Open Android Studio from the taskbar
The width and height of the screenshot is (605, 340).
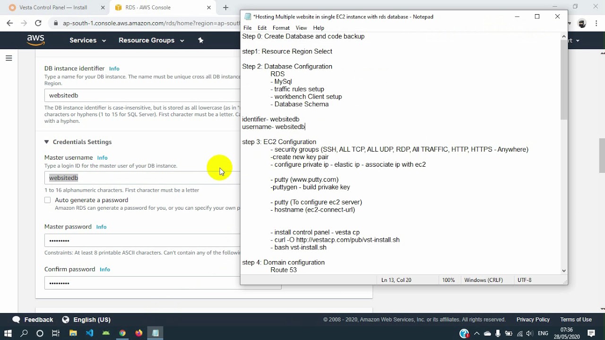coord(106,333)
